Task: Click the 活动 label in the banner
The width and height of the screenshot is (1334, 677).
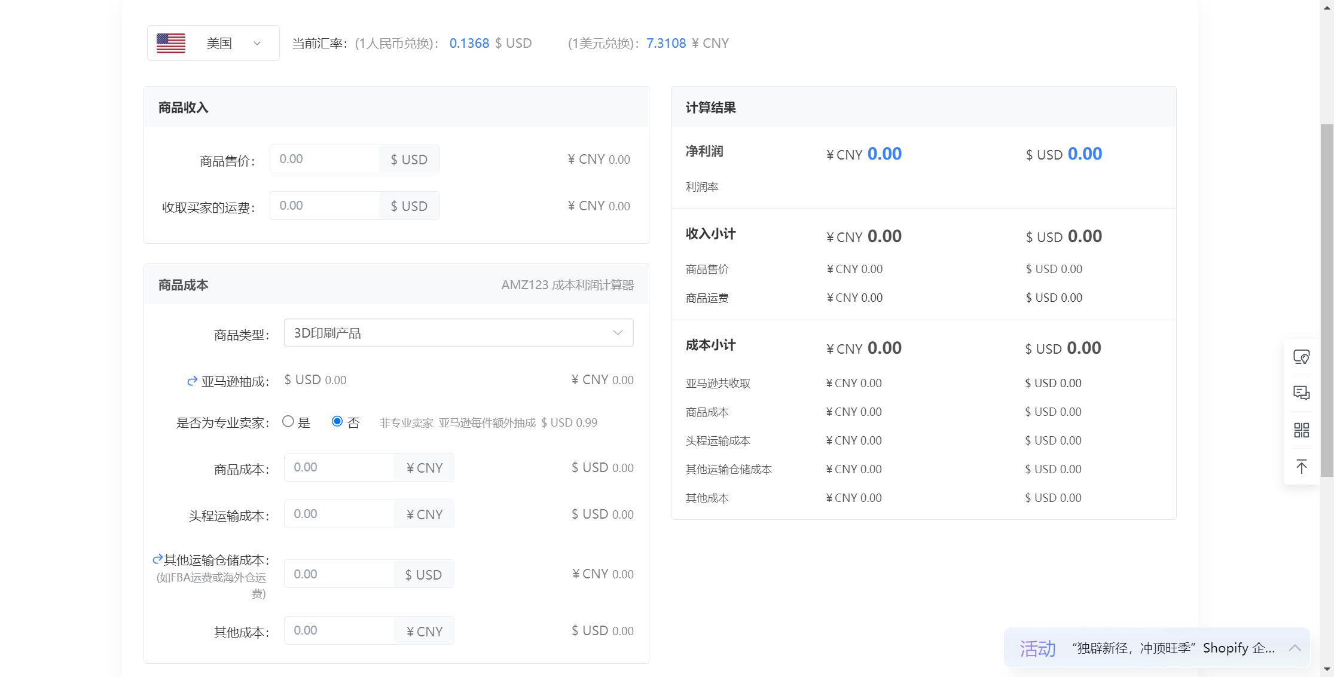Action: pyautogui.click(x=1038, y=648)
